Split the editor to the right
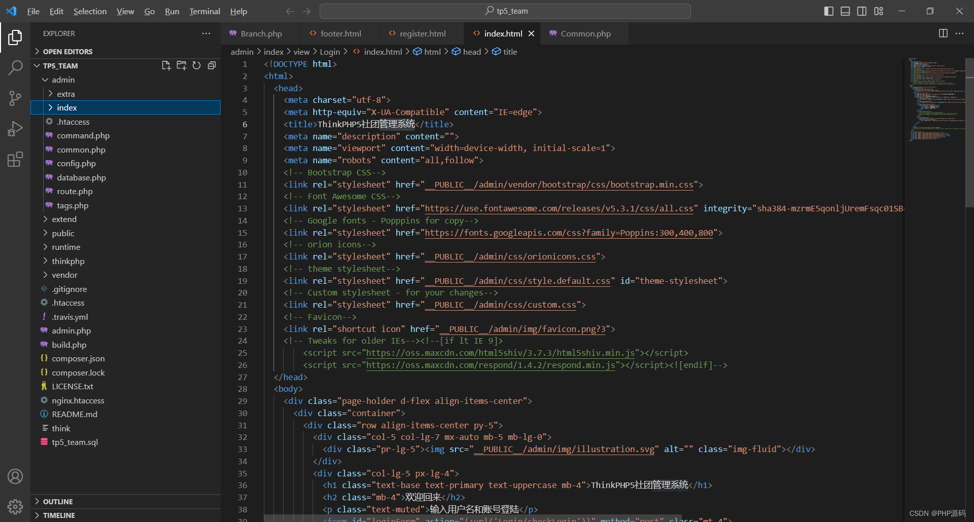Image resolution: width=974 pixels, height=522 pixels. pos(943,33)
